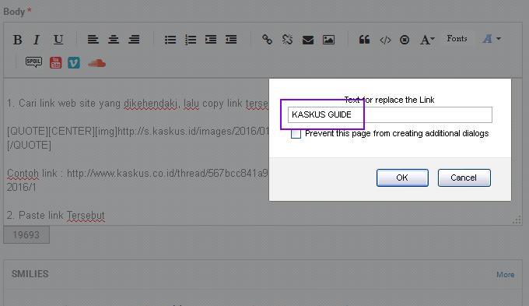Insert YouTube video icon
The height and width of the screenshot is (306, 529).
coord(56,62)
